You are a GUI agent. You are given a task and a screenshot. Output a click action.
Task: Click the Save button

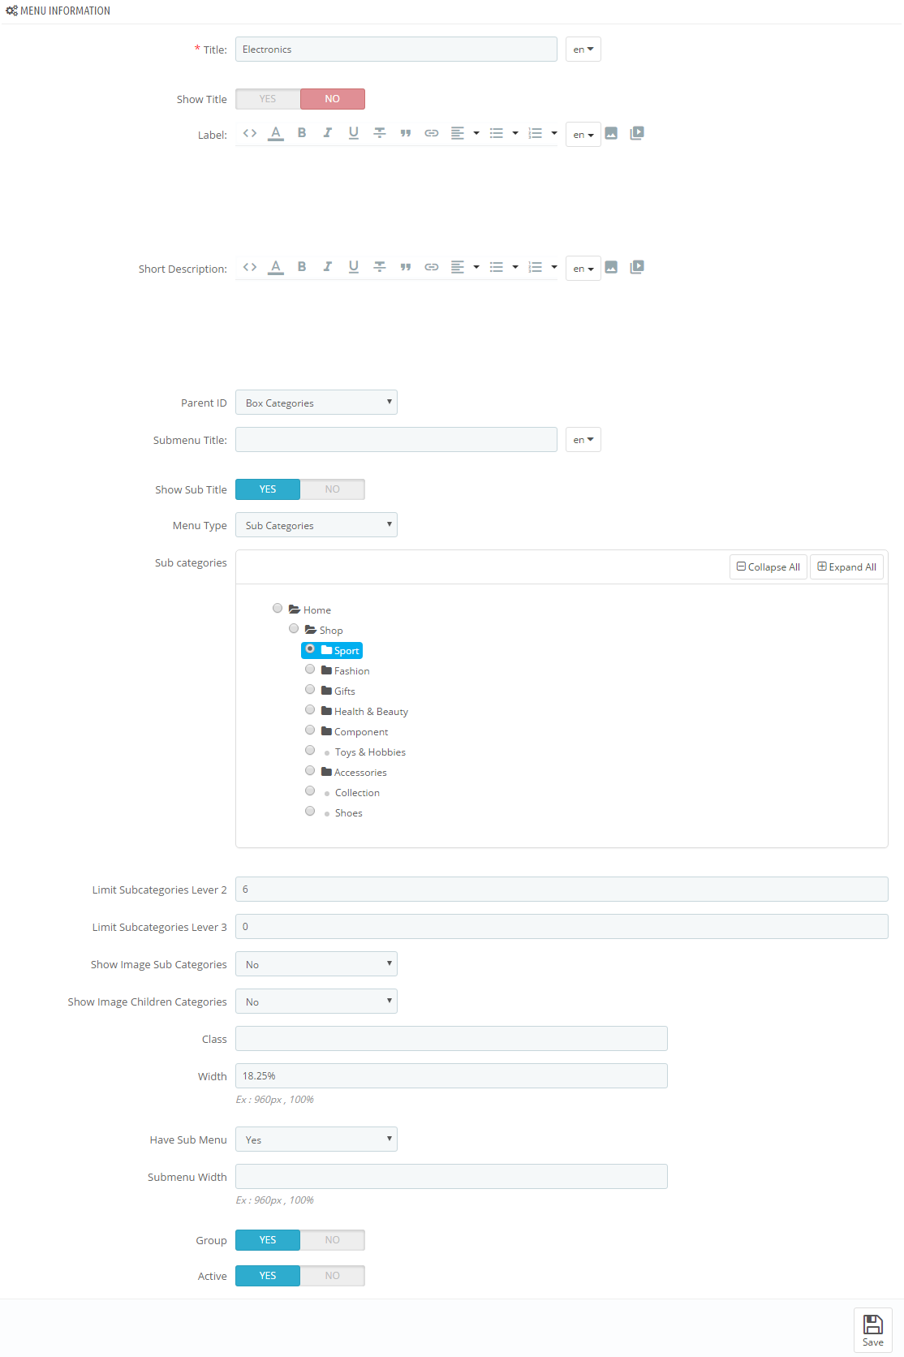coord(873,1330)
